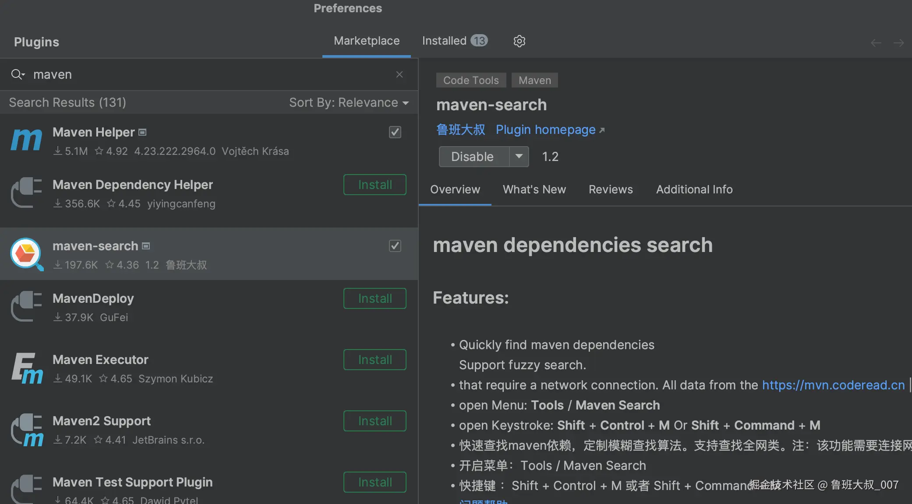This screenshot has width=912, height=504.
Task: Navigate back with the left arrow
Action: (x=876, y=42)
